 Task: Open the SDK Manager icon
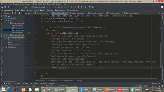click(81, 7)
